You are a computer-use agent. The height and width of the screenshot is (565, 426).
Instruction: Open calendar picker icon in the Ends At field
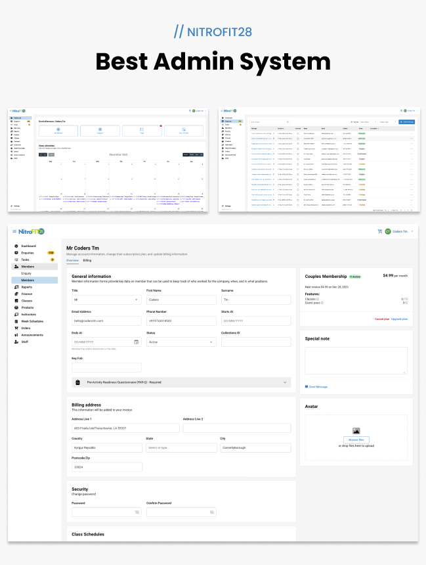click(137, 342)
